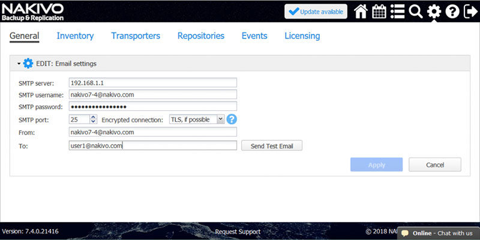
Task: Click the blue gear icon beside Email settings
Action: point(28,64)
